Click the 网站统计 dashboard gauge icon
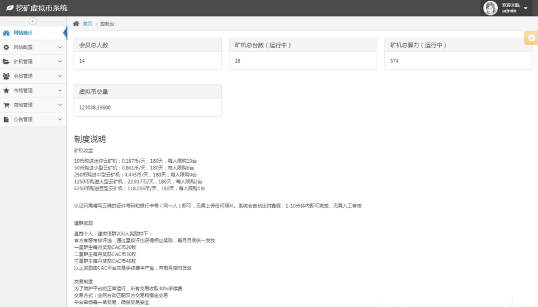 (6, 33)
